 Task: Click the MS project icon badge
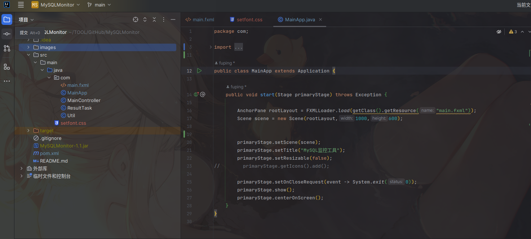click(35, 5)
